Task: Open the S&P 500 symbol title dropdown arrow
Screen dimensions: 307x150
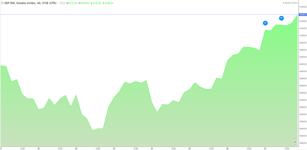Action: pyautogui.click(x=58, y=3)
